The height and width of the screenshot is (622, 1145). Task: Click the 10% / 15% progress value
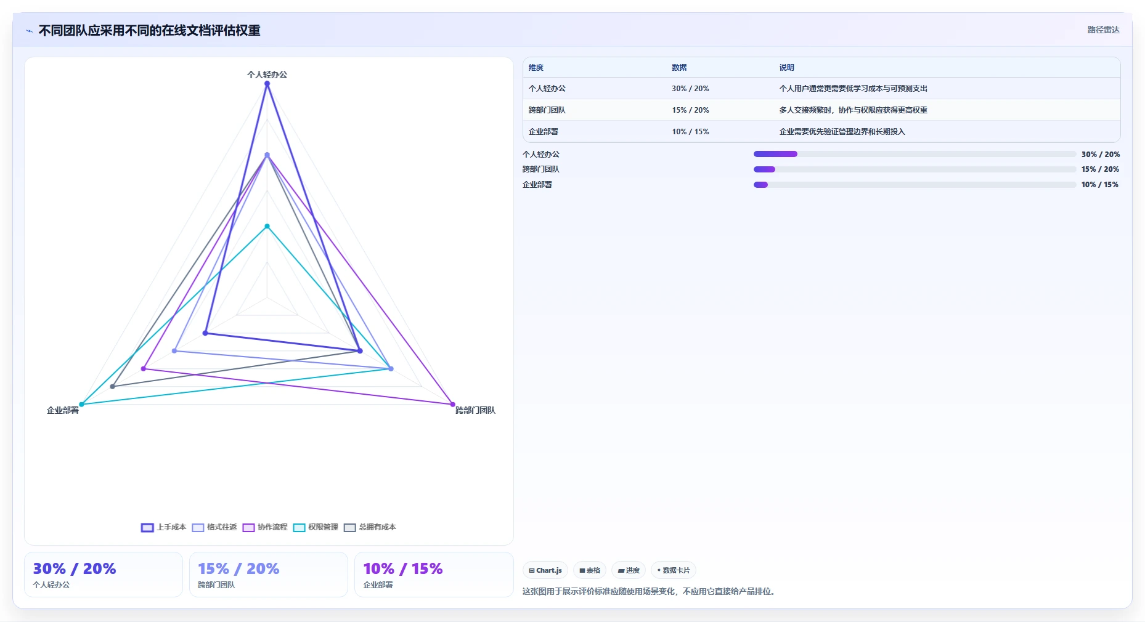click(x=1099, y=185)
